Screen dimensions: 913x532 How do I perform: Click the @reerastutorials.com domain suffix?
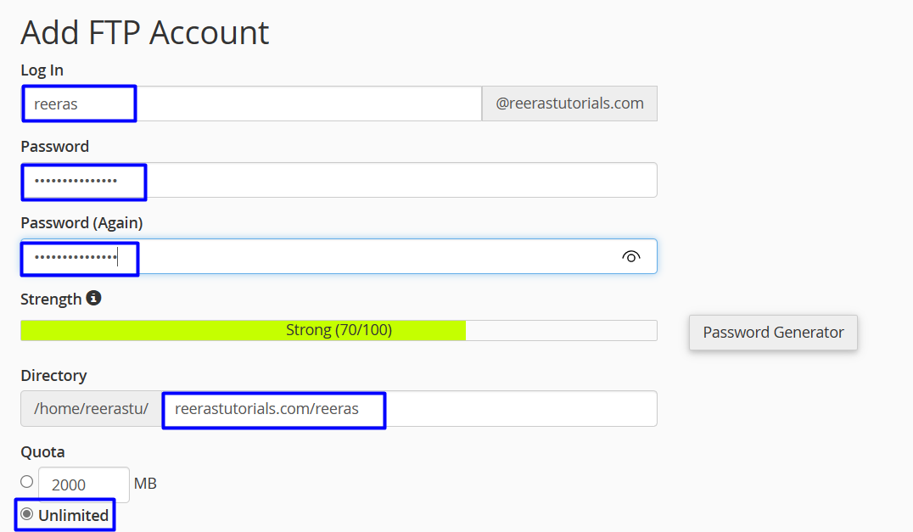point(569,104)
